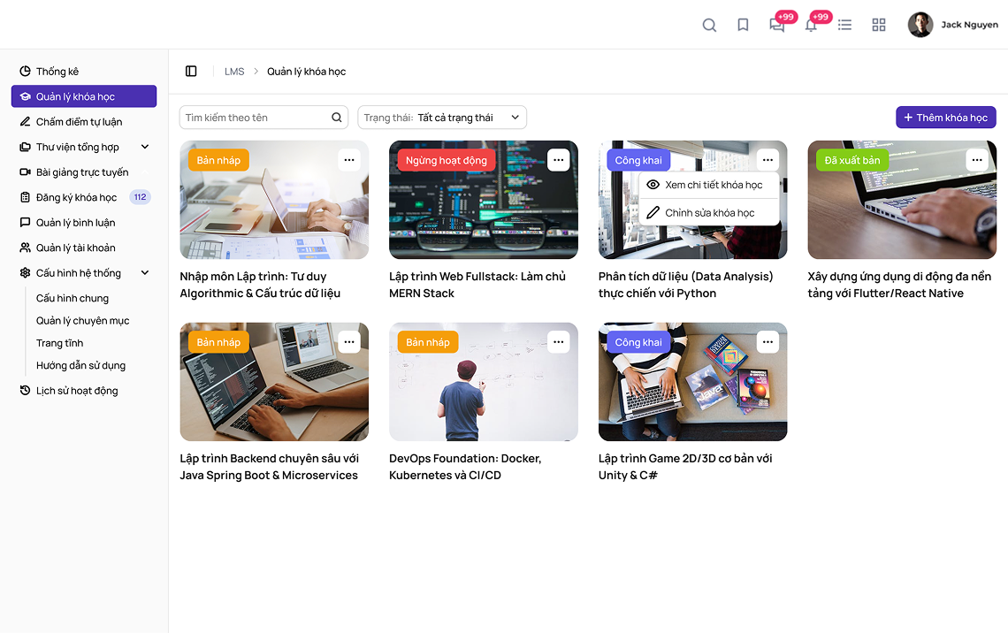Expand the Thư viện tổng hợp menu

[145, 148]
